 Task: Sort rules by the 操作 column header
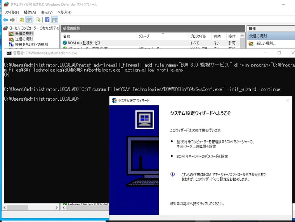pos(233,36)
